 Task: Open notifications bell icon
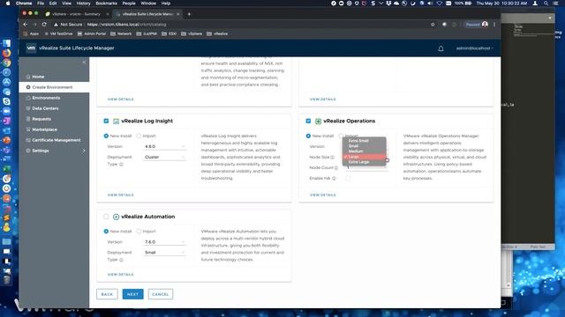pos(441,48)
